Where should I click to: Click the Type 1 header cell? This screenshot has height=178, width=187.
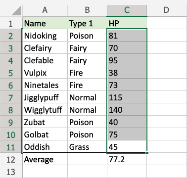click(x=87, y=23)
